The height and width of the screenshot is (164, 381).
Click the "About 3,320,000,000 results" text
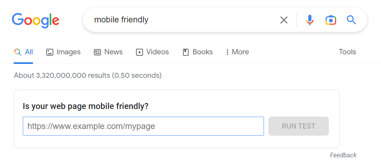(88, 75)
